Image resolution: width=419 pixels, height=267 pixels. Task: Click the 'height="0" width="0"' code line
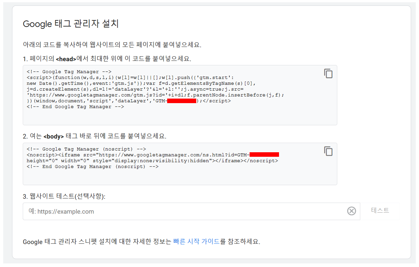[x=152, y=161]
